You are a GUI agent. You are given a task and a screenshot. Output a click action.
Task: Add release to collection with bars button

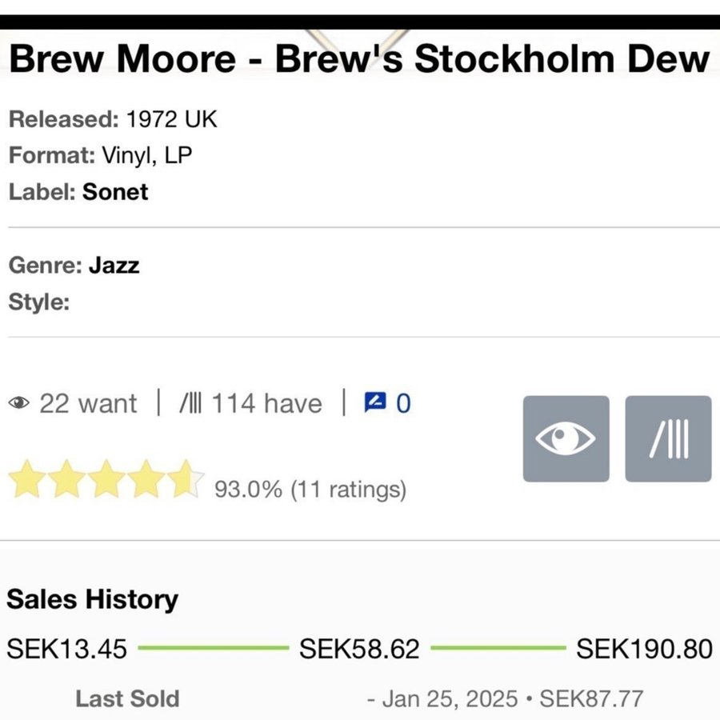click(x=668, y=439)
